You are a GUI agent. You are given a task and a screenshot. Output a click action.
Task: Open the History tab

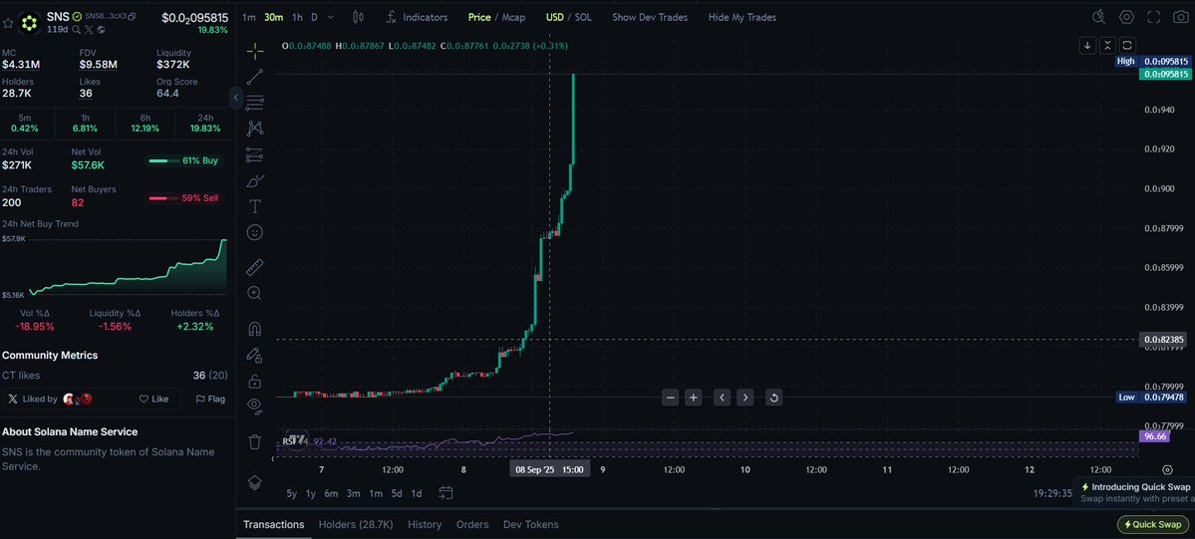point(425,524)
